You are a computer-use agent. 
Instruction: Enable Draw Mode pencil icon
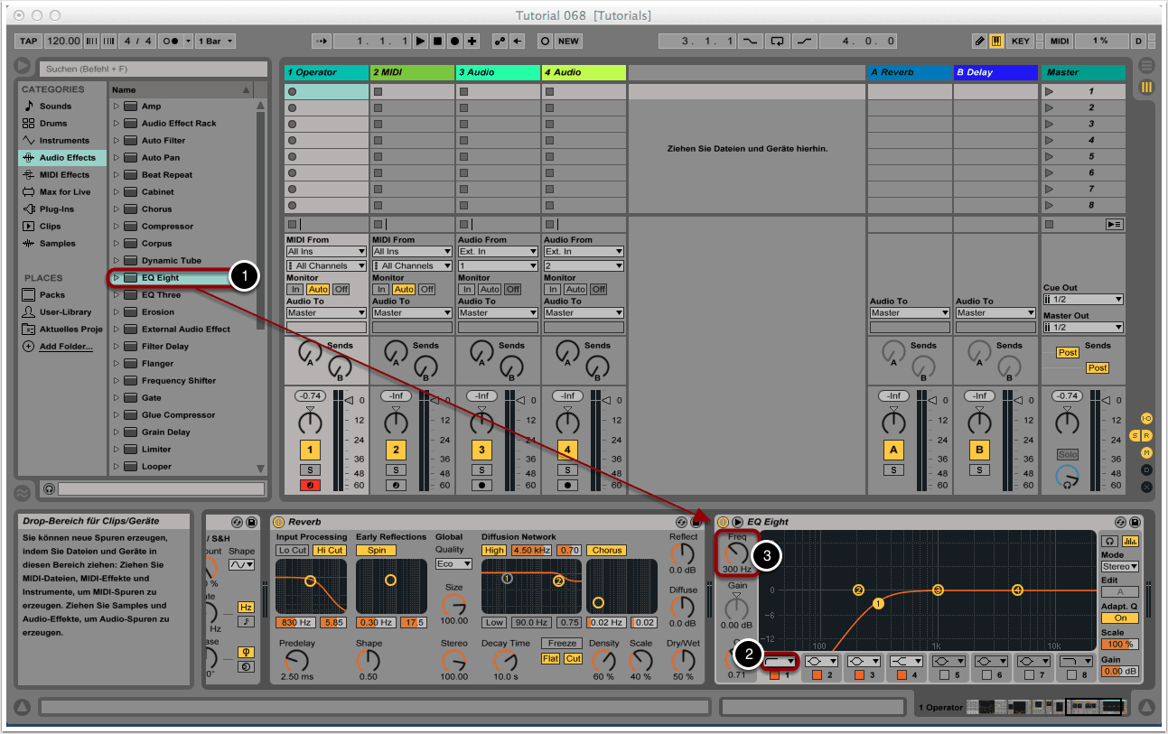tap(979, 42)
